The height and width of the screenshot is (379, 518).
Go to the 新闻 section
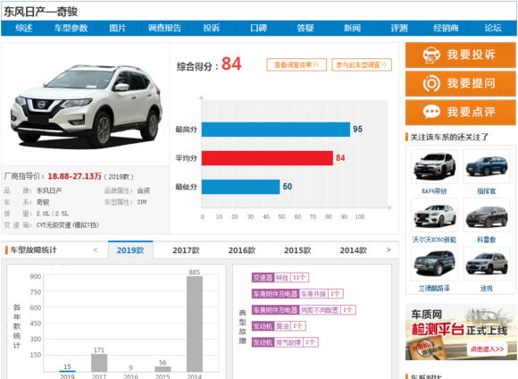point(352,28)
